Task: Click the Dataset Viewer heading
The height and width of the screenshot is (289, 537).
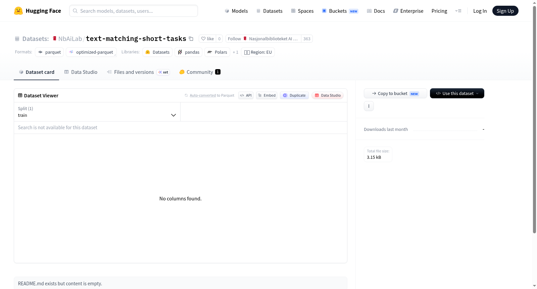Action: point(41,95)
